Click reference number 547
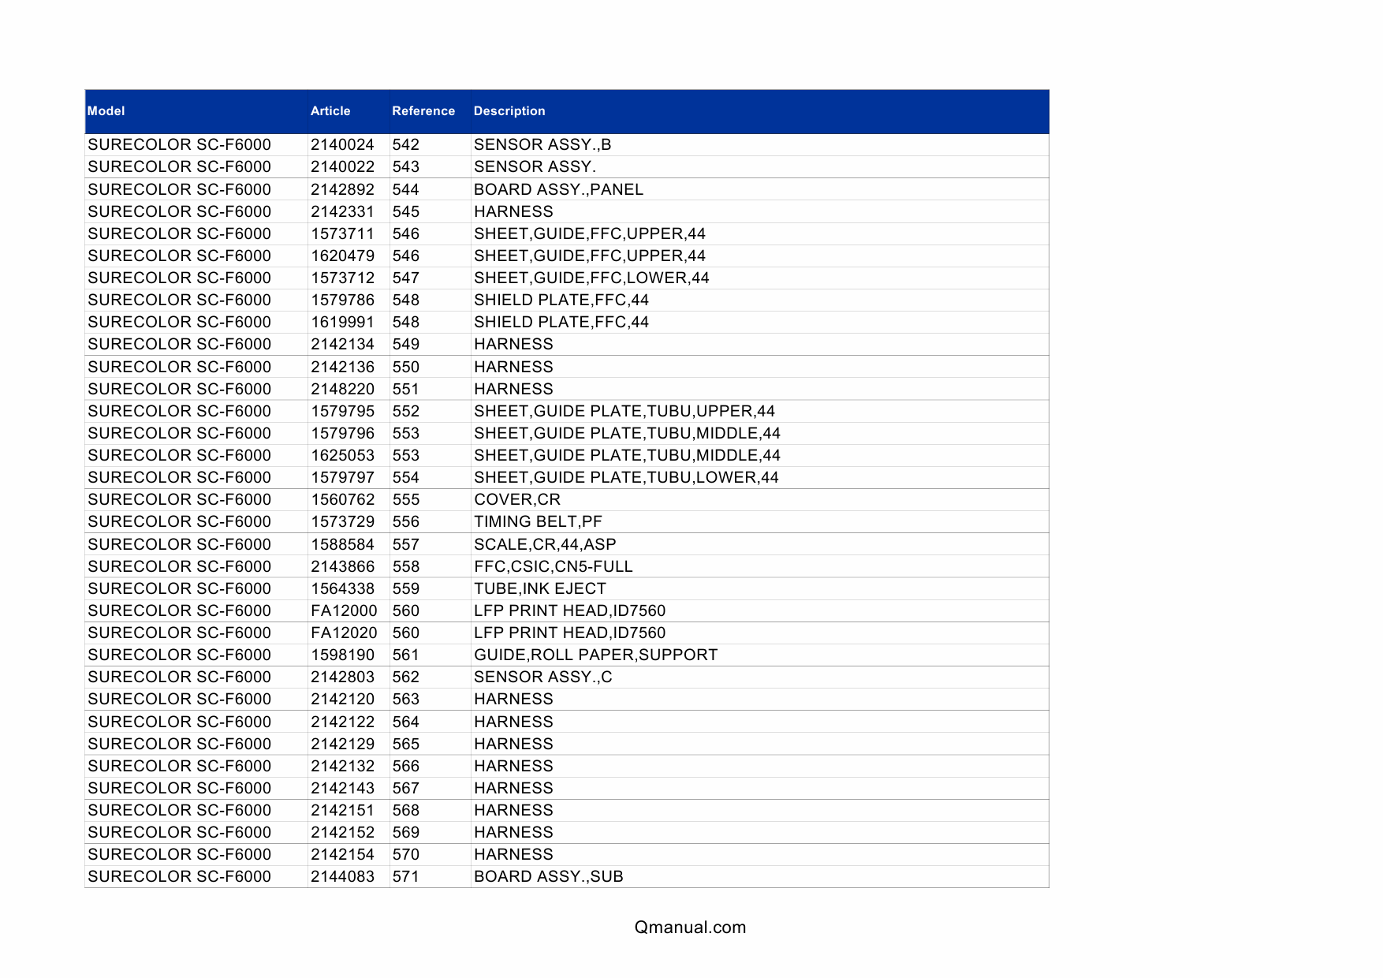Image resolution: width=1383 pixels, height=978 pixels. point(406,278)
